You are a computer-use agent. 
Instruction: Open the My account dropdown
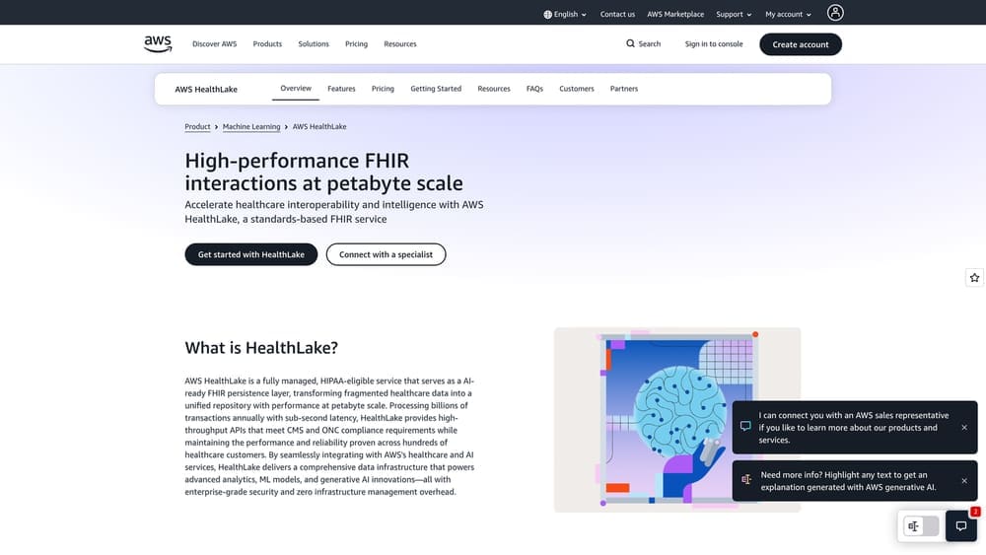[788, 15]
